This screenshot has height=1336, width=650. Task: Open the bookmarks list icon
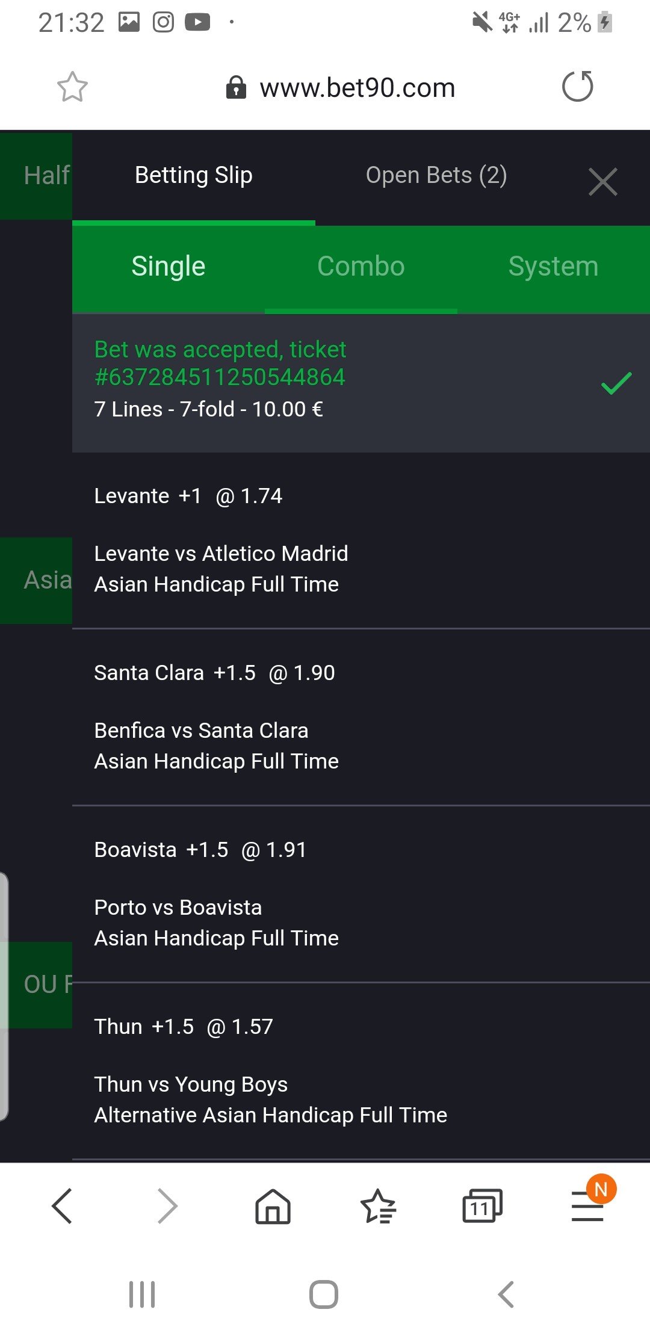point(378,1205)
